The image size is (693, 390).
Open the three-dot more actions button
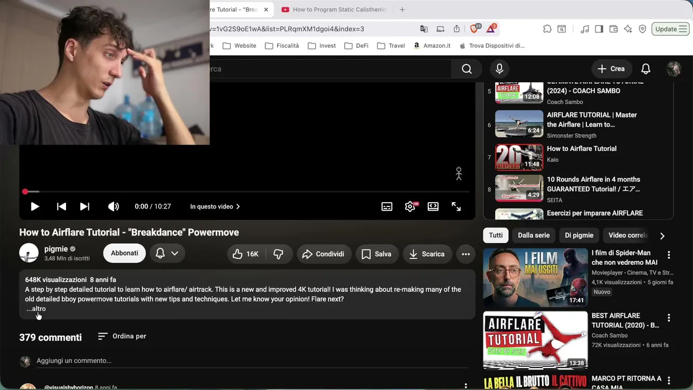466,254
